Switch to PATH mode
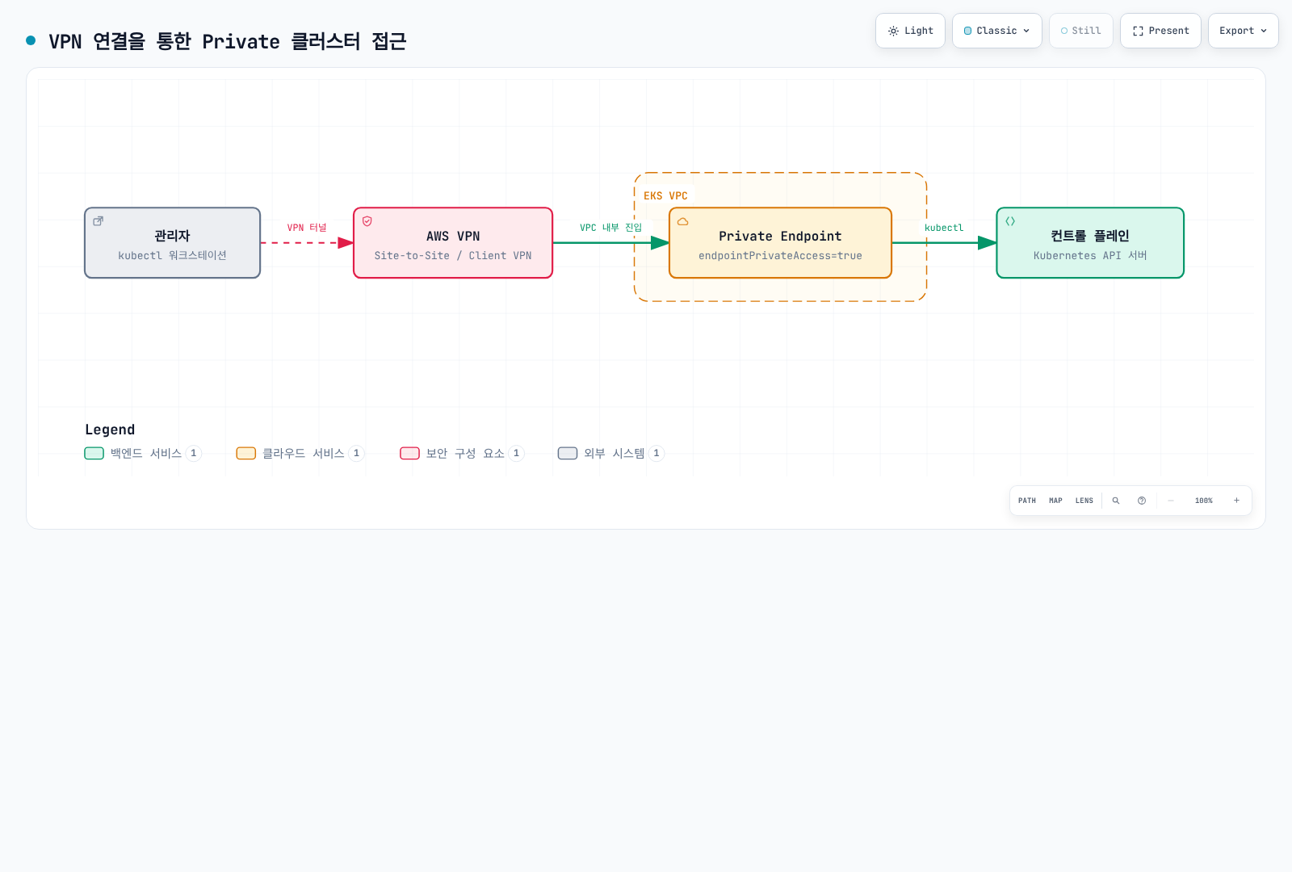The image size is (1292, 872). (x=1027, y=501)
